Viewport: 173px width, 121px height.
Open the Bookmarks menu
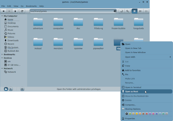[x=31, y=6]
